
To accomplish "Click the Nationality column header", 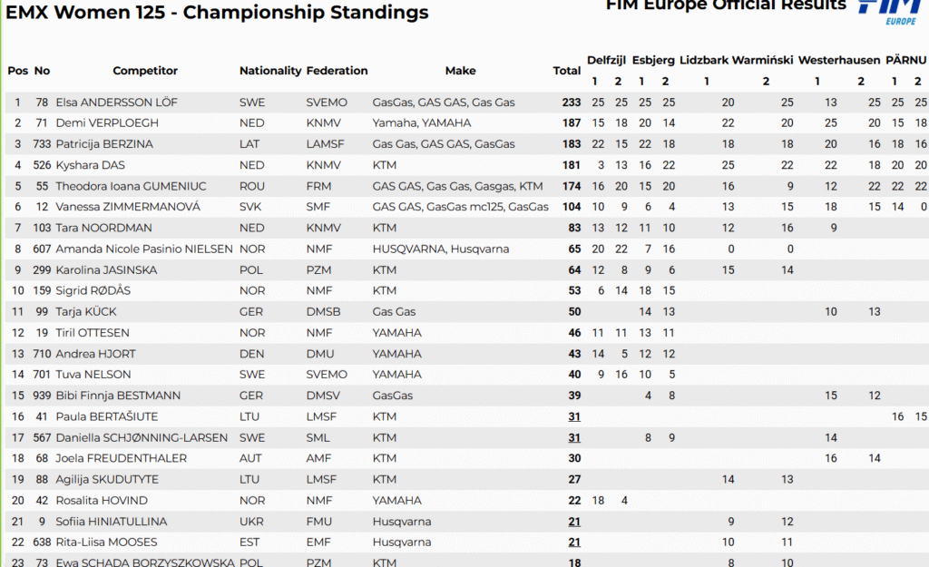I will (270, 71).
